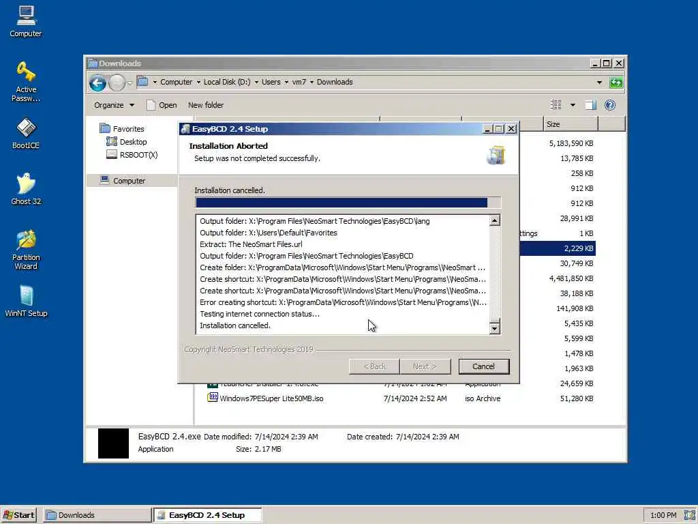Open the Computer desktop icon
This screenshot has height=524, width=698.
click(x=26, y=21)
